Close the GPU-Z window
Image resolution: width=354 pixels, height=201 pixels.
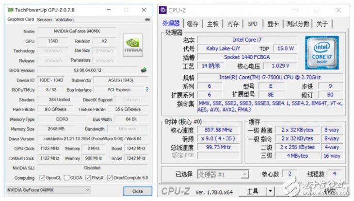144,10
